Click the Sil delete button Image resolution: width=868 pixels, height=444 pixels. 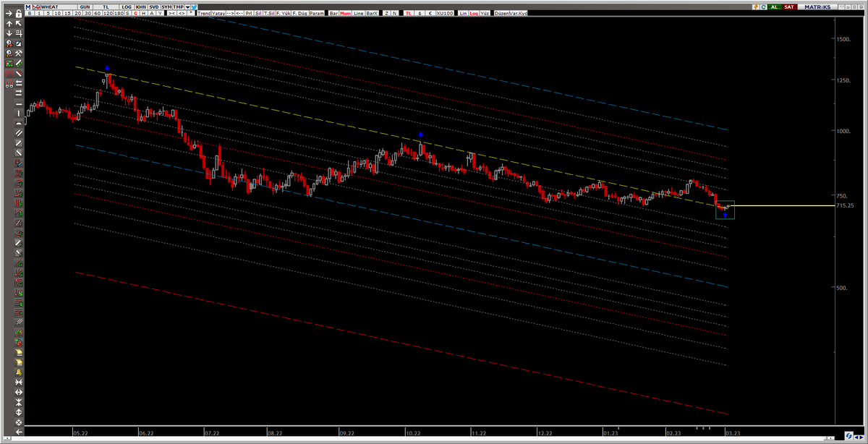[x=259, y=14]
